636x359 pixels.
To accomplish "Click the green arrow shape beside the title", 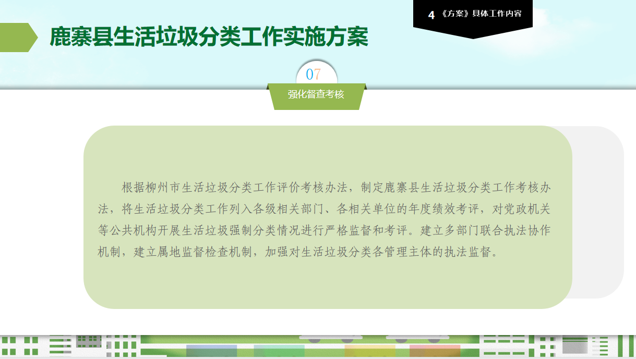I will [x=19, y=38].
